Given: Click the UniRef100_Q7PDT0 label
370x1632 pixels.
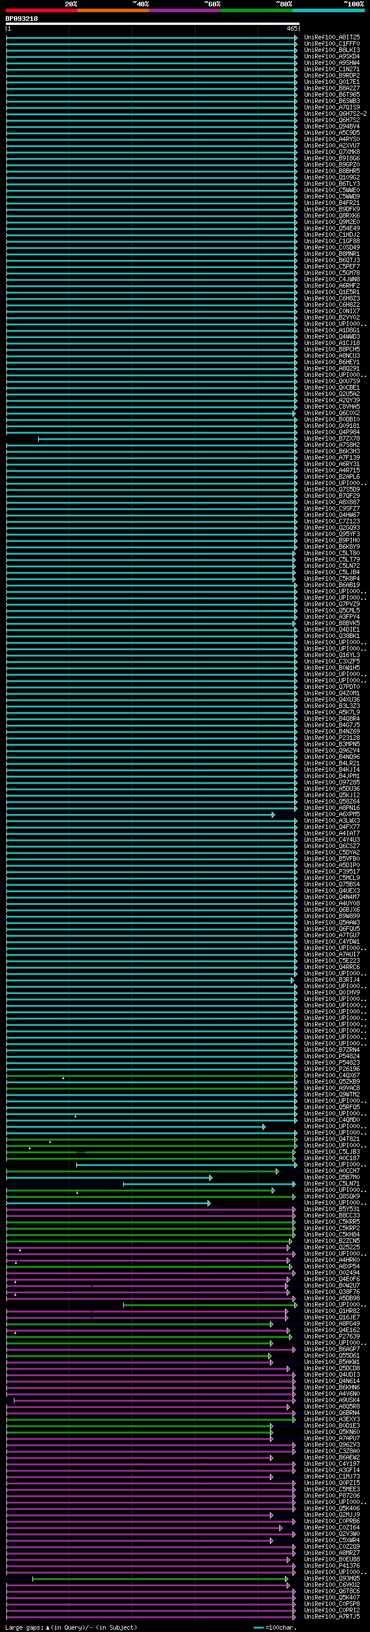Looking at the screenshot, I should click(331, 687).
